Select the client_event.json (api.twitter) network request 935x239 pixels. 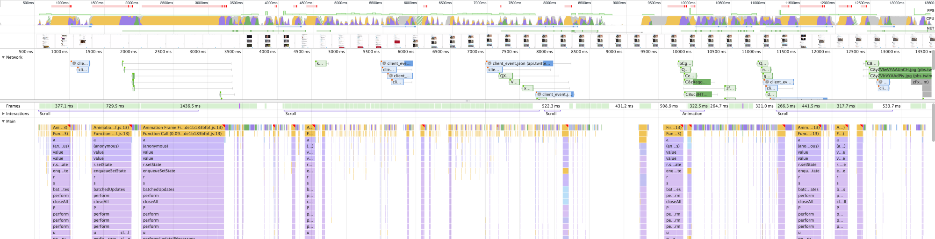519,63
